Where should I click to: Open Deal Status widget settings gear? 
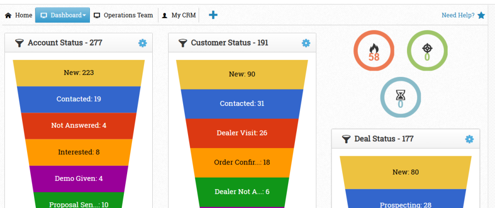[x=469, y=139]
